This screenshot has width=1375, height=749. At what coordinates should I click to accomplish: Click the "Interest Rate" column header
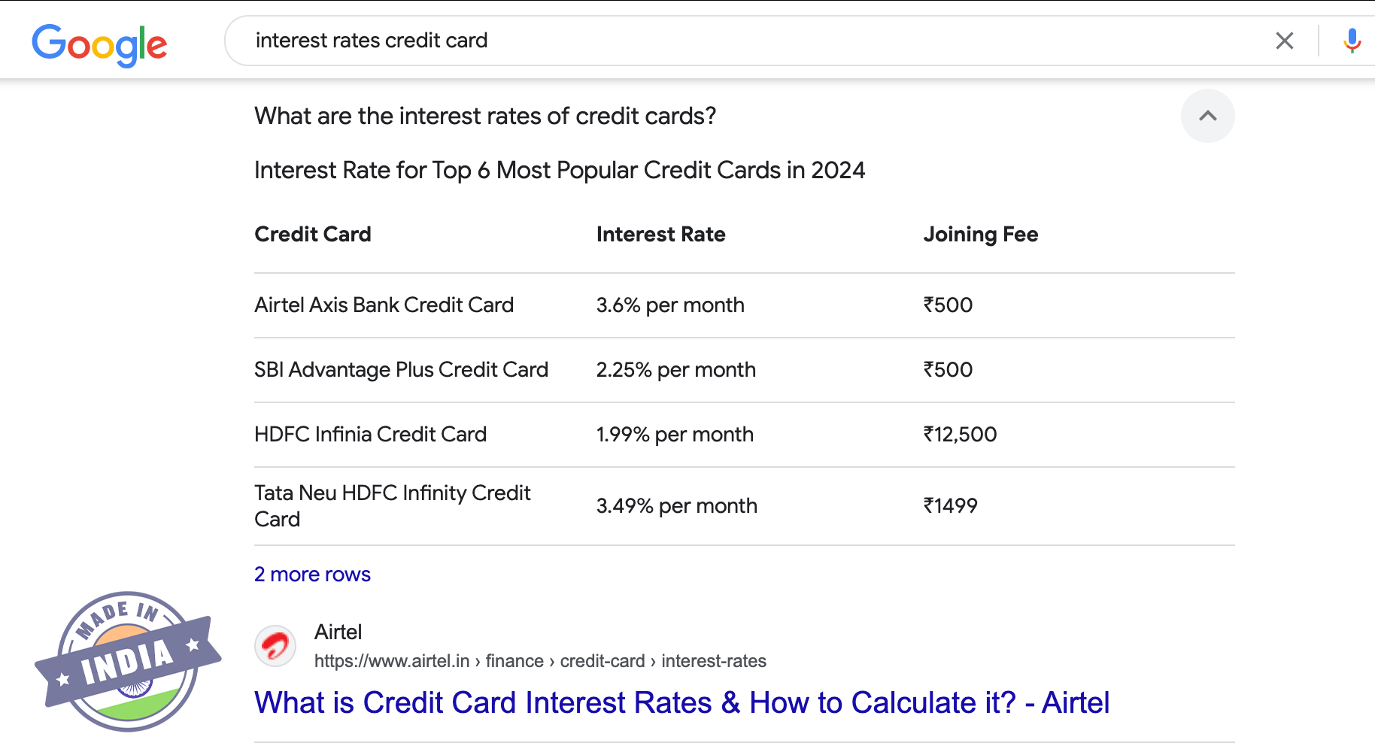click(660, 235)
